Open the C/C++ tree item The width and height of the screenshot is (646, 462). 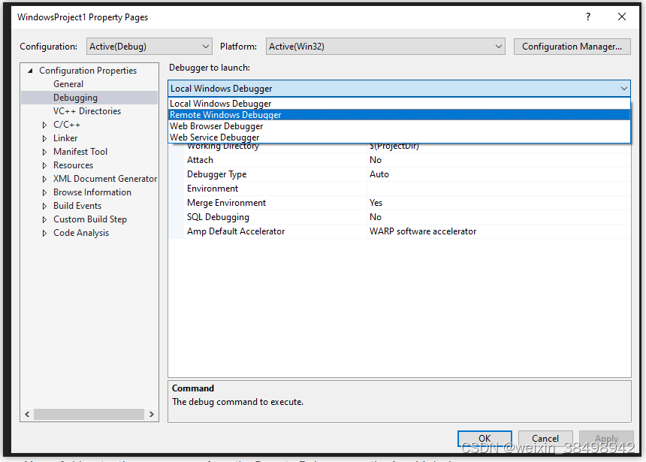[x=67, y=125]
